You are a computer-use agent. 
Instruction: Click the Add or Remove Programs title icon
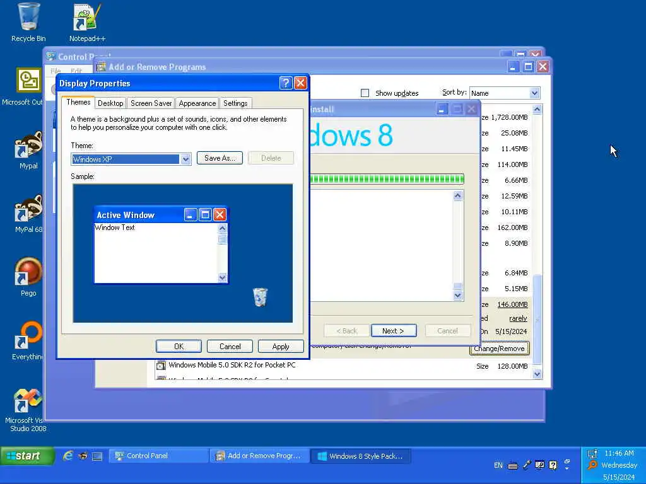[102, 67]
